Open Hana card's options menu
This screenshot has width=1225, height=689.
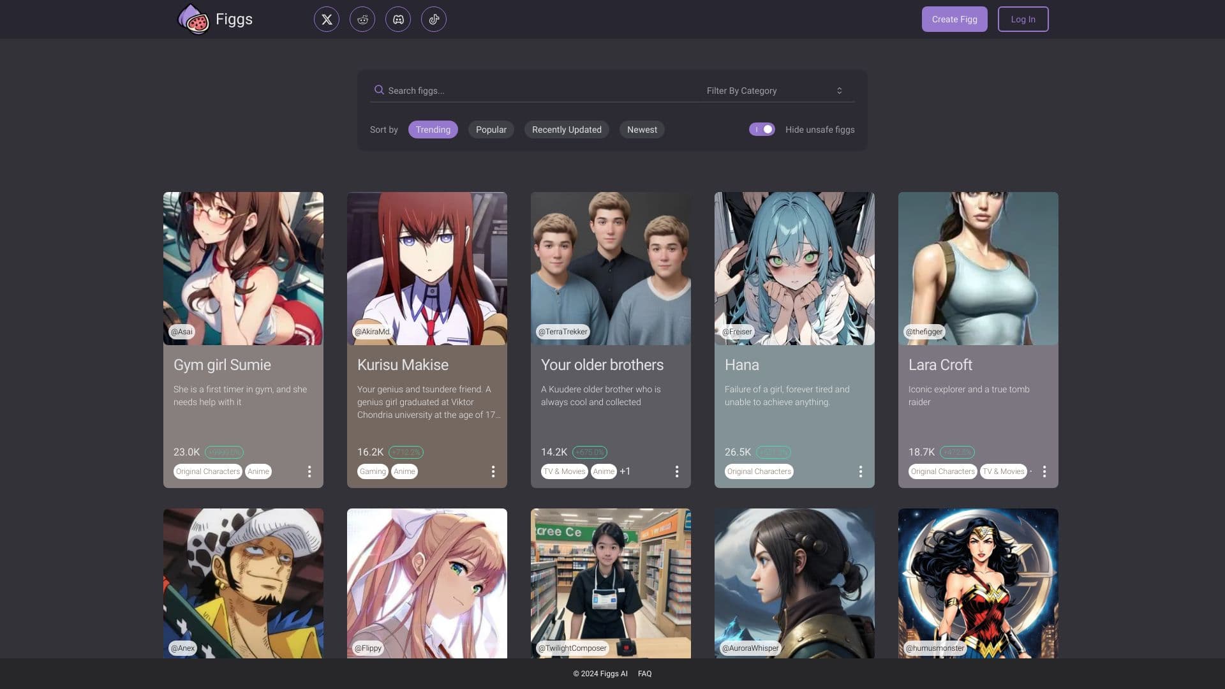coord(861,471)
